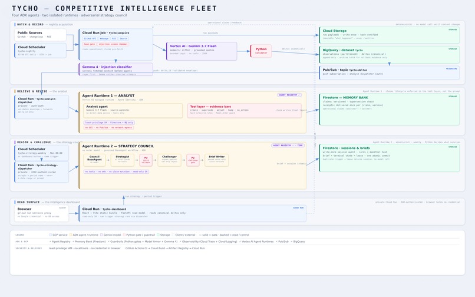Click the run strategy period trigger label
475x297 pixels.
click(144, 196)
